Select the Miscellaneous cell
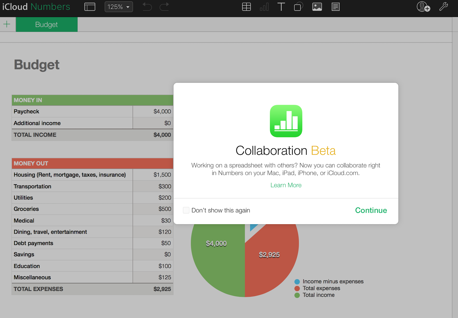 (x=72, y=277)
